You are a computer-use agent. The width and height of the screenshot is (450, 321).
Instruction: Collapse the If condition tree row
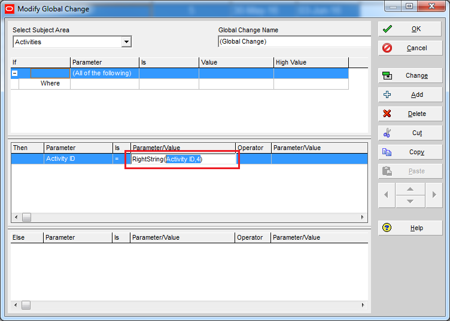point(15,74)
